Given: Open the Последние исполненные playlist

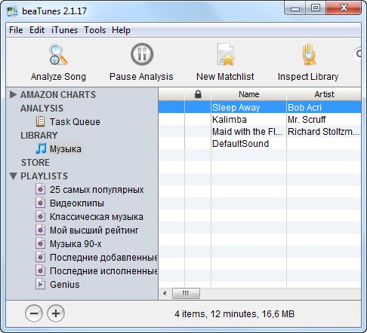Looking at the screenshot, I should coord(103,270).
